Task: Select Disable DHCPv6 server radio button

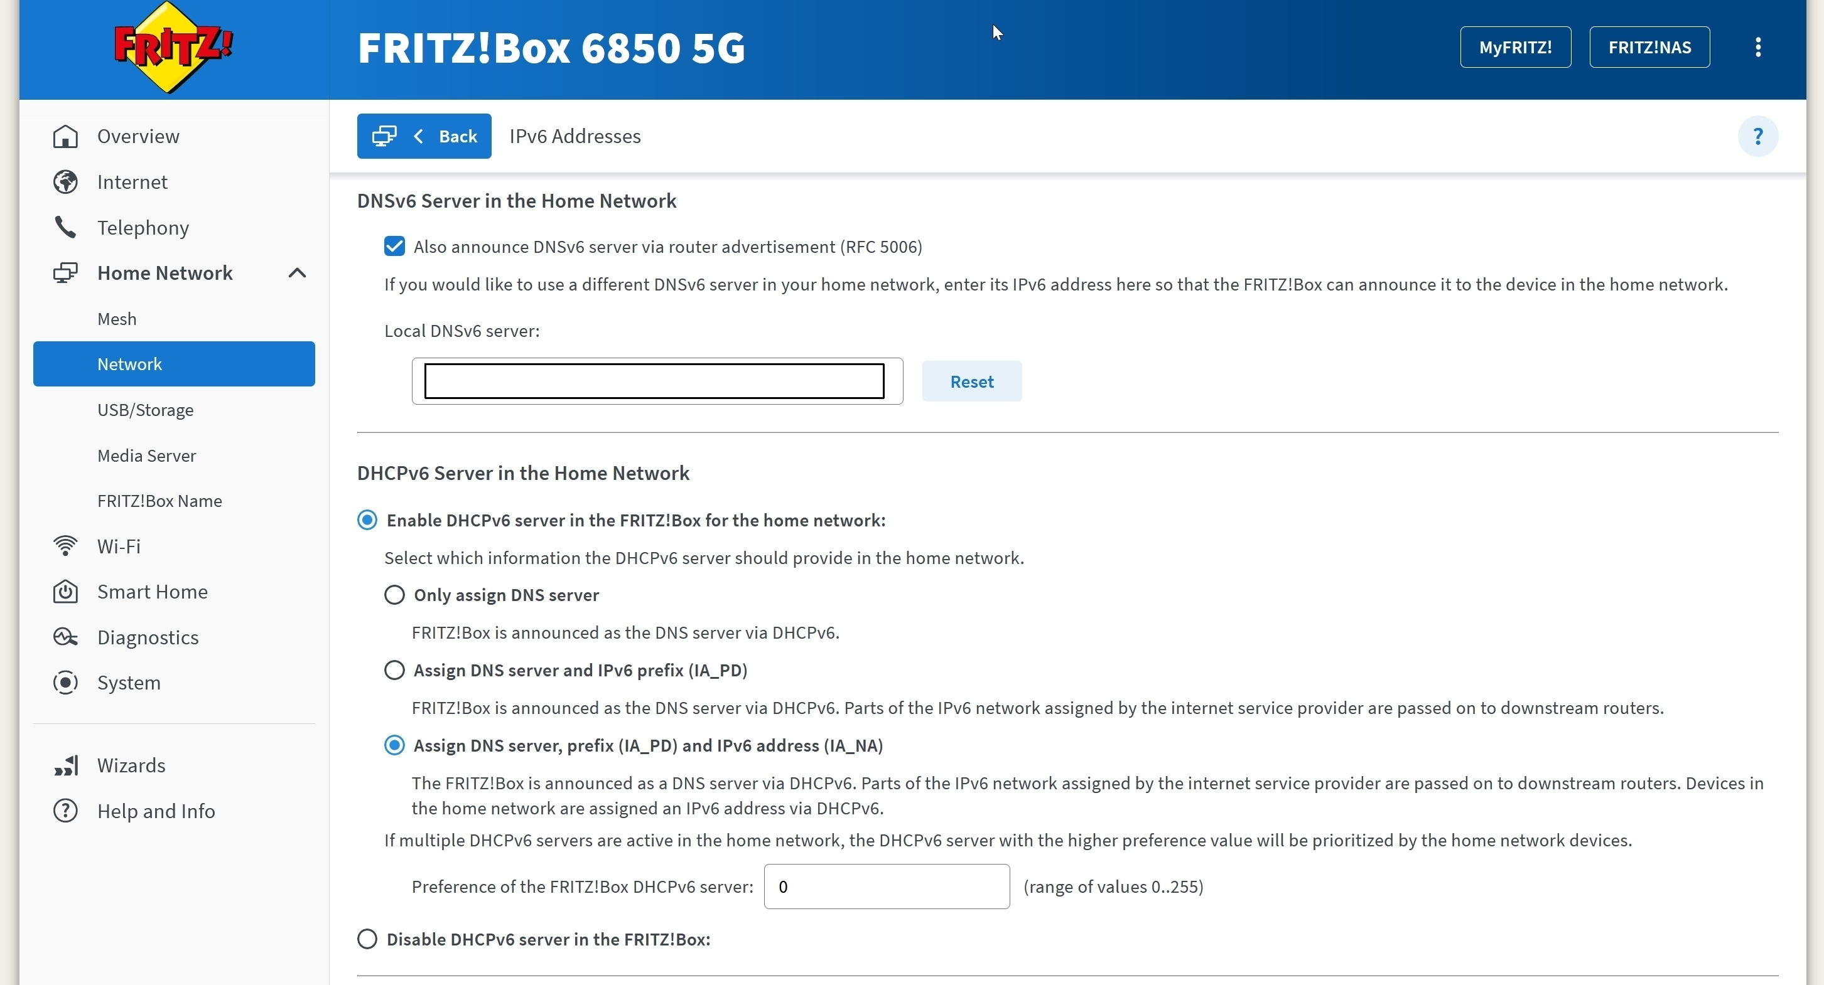Action: point(367,940)
